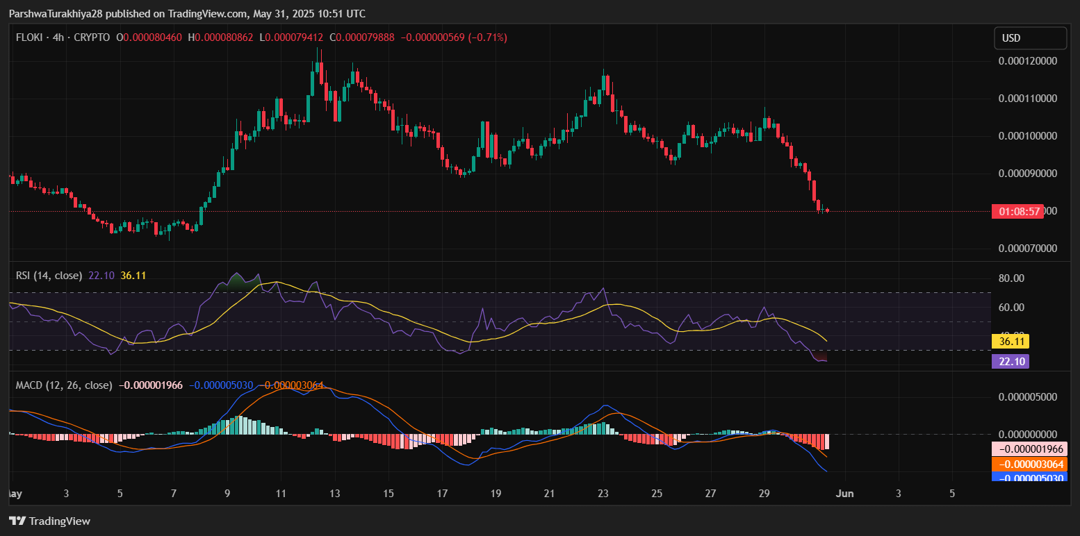Click the 13 date label on the time axis
The width and height of the screenshot is (1080, 536).
click(334, 494)
